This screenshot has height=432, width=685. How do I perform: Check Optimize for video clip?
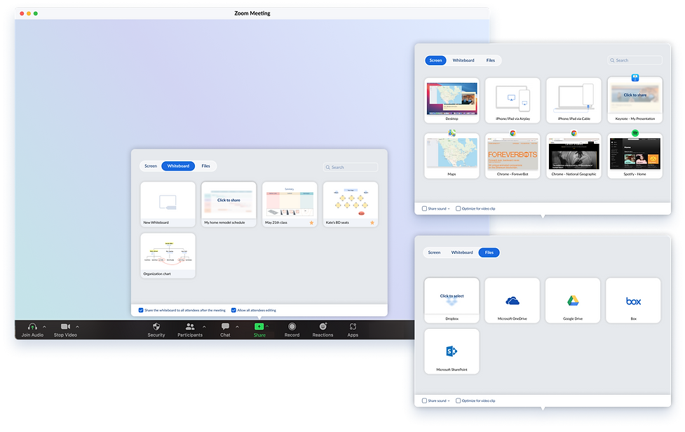458,208
